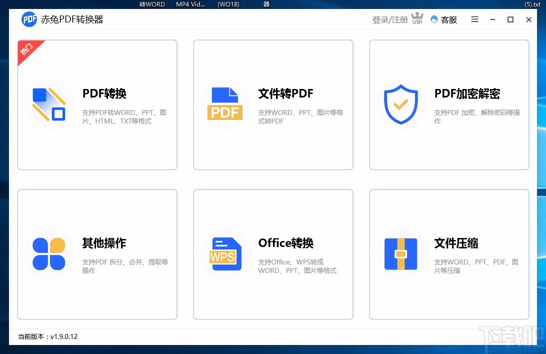Click the 登录/注册 link
546x354 pixels.
[389, 19]
